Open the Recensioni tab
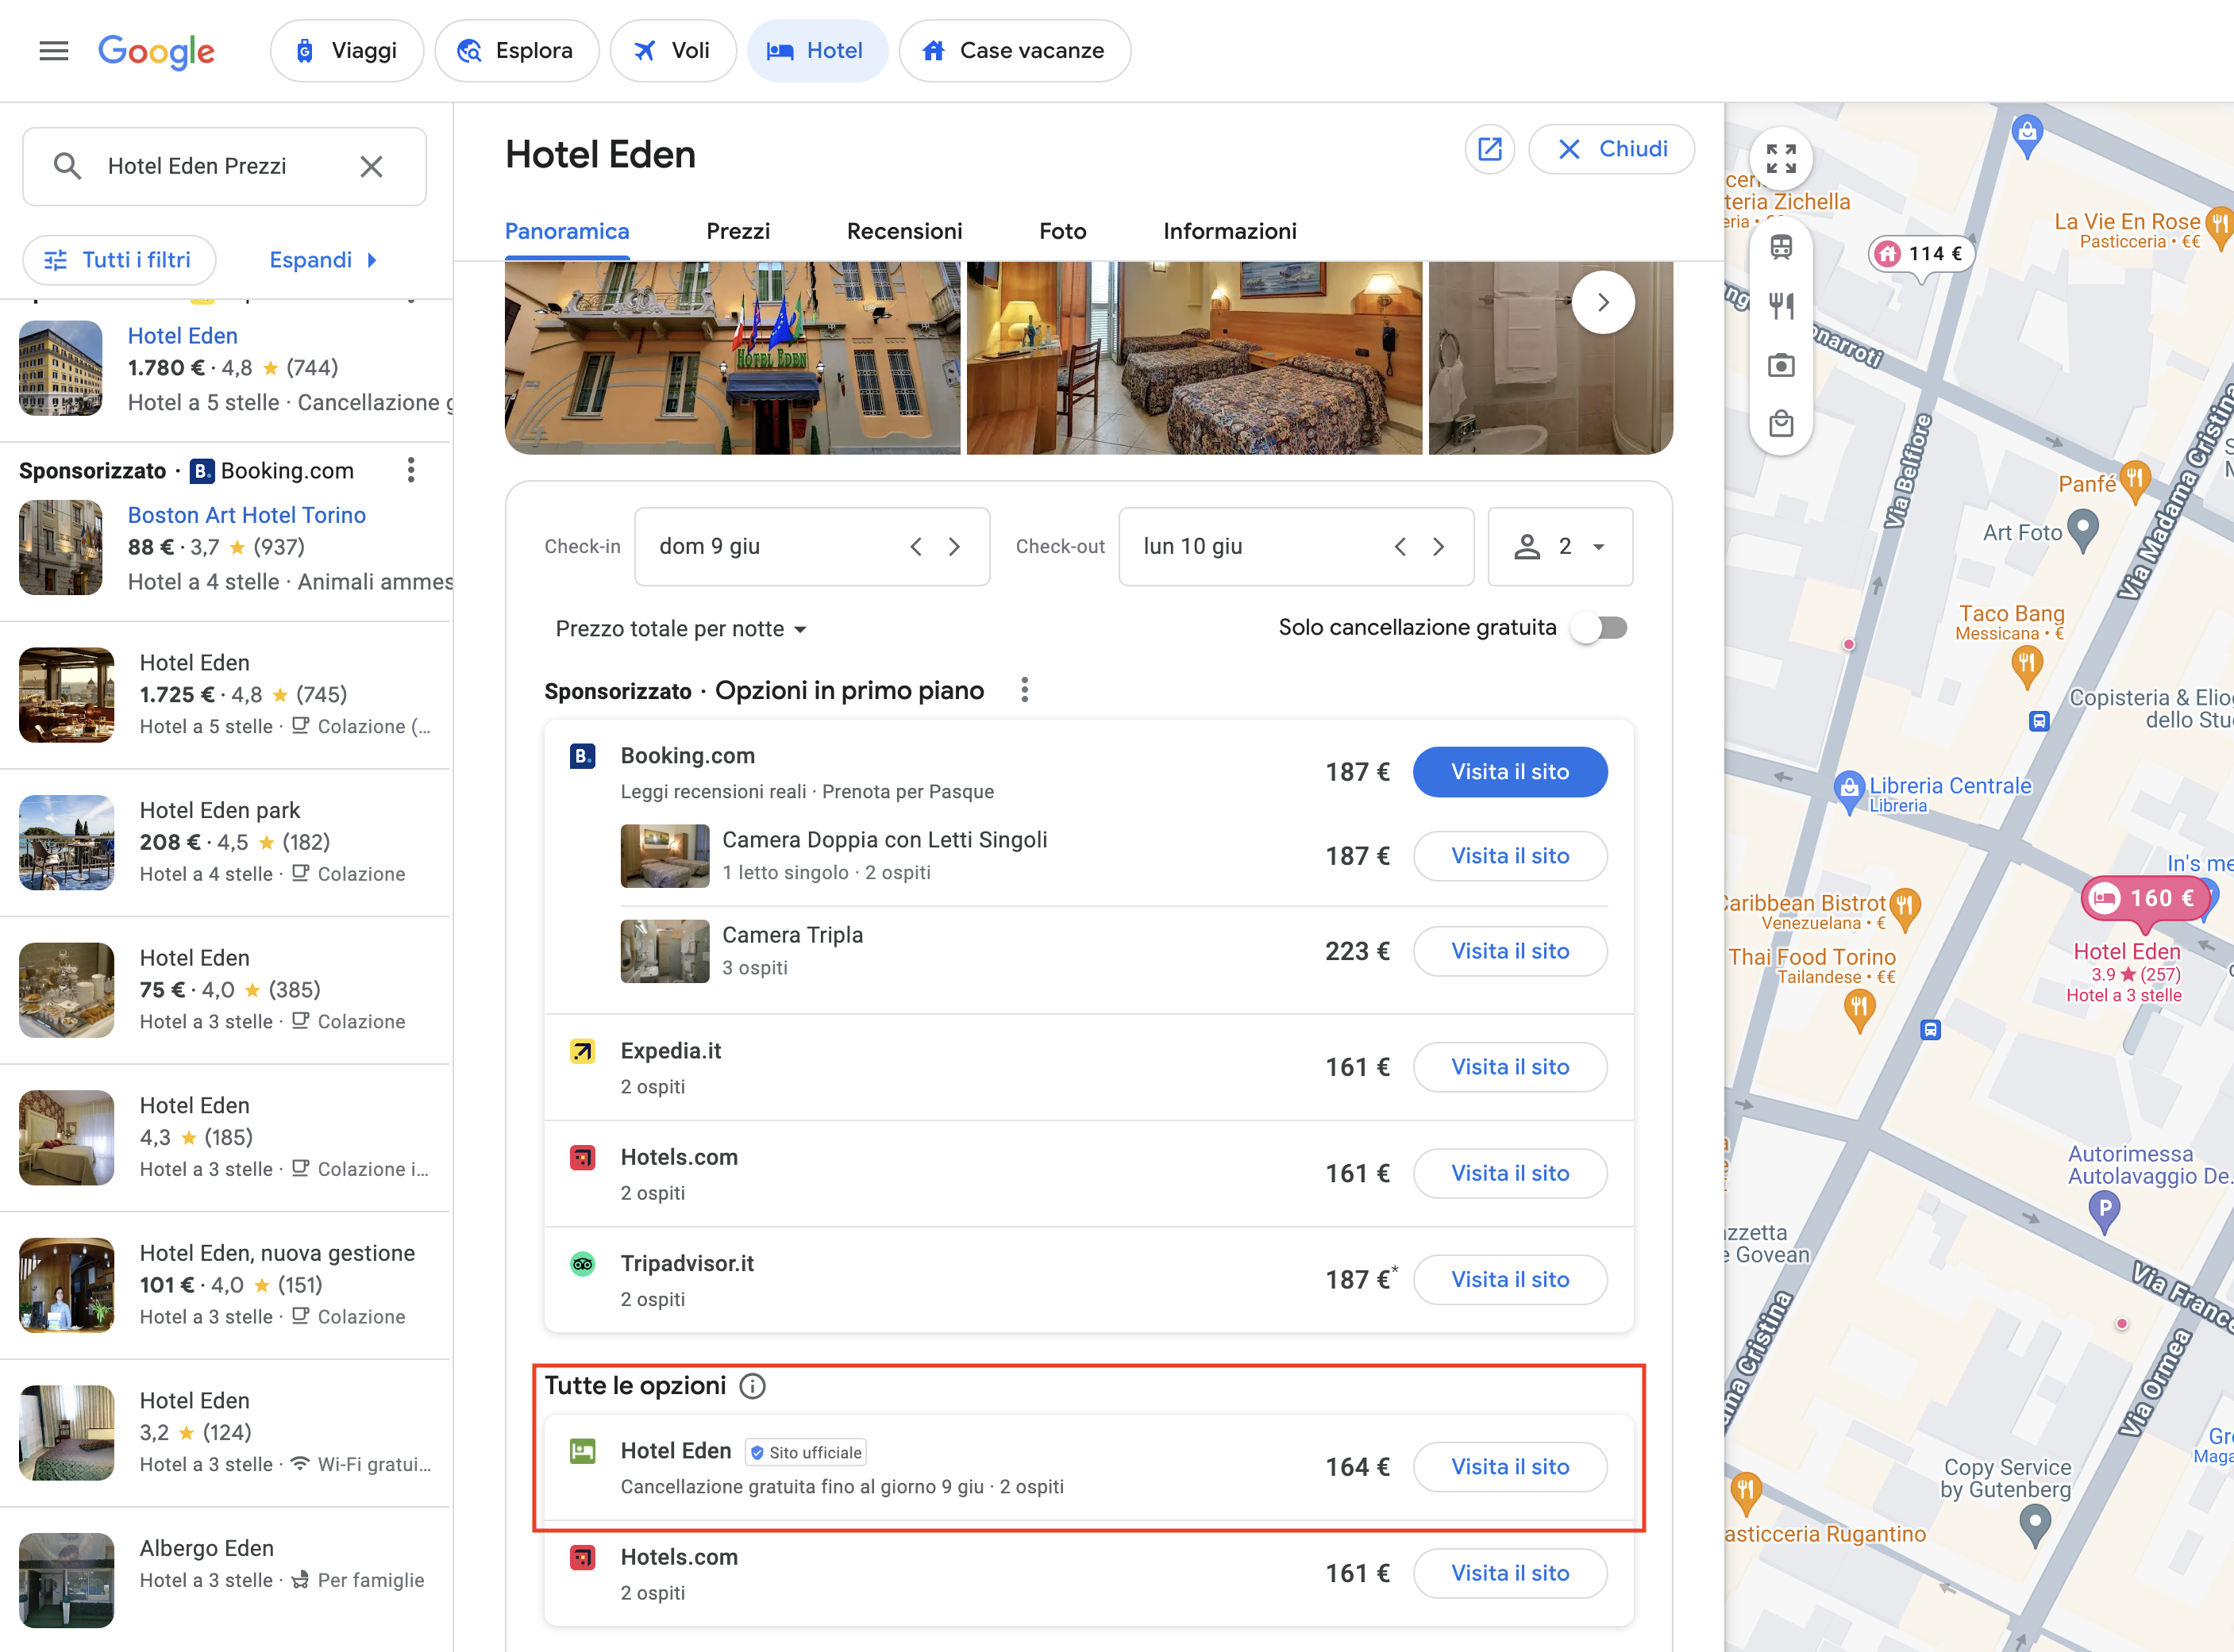2234x1652 pixels. click(904, 232)
